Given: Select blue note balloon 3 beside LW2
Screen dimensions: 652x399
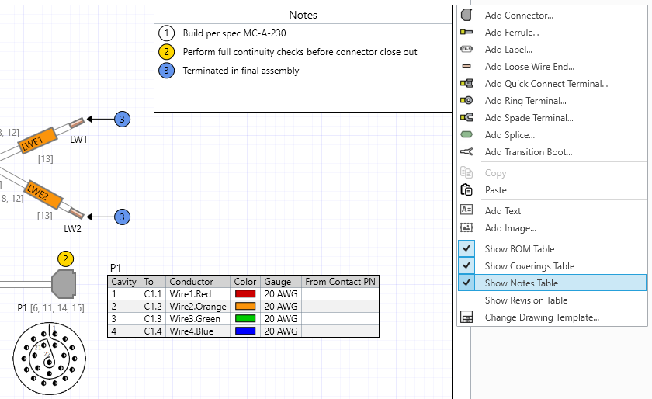Looking at the screenshot, I should point(123,217).
